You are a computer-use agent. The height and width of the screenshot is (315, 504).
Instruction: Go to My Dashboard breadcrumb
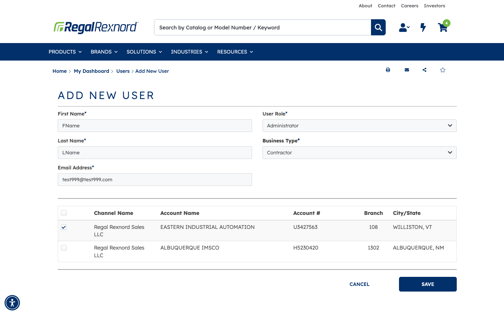click(91, 71)
